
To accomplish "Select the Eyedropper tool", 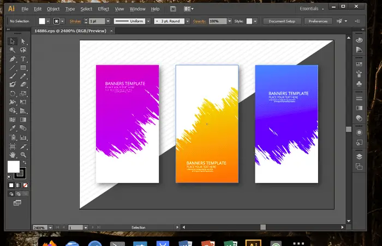I will 12,128.
